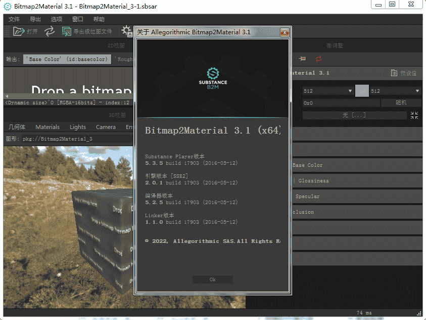Open the Materials menu in 3D view
This screenshot has height=320, width=426.
48,127
